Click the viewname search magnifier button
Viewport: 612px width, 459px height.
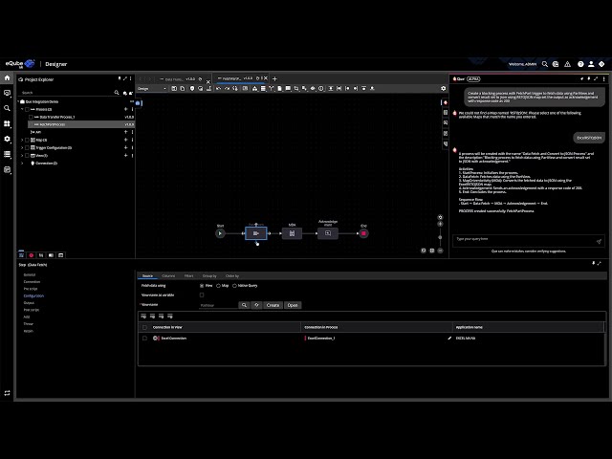click(244, 305)
